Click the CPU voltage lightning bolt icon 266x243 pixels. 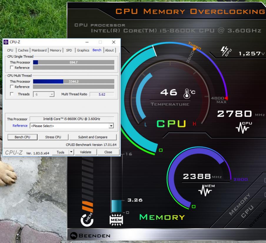coord(226,51)
